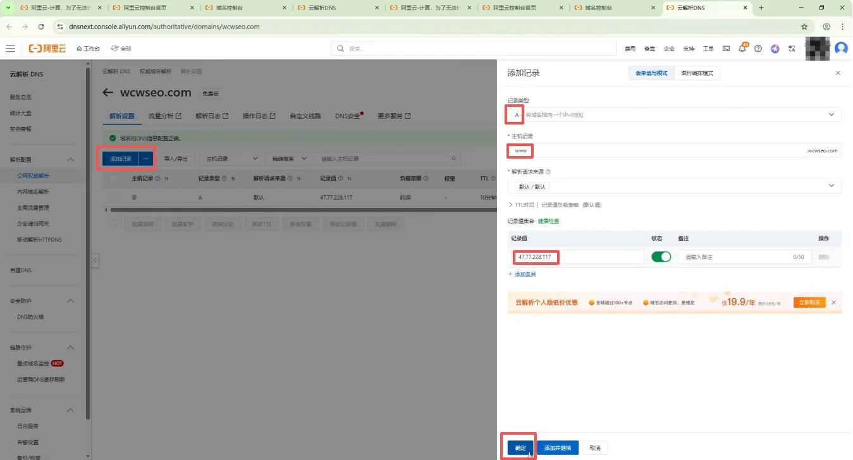Dismiss the 云解析个人版 promo banner
The height and width of the screenshot is (460, 853).
coord(833,303)
